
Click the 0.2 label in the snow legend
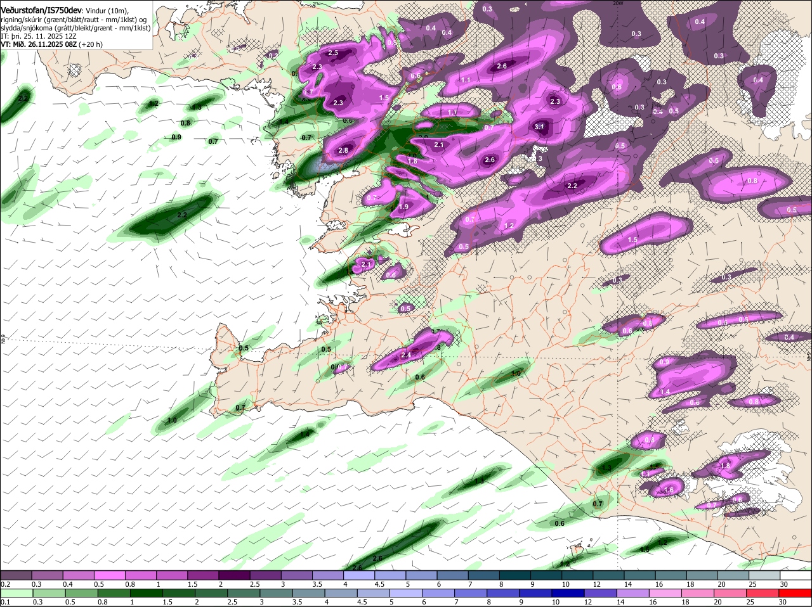(5, 584)
